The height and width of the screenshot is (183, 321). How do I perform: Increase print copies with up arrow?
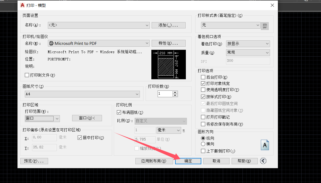(175, 92)
